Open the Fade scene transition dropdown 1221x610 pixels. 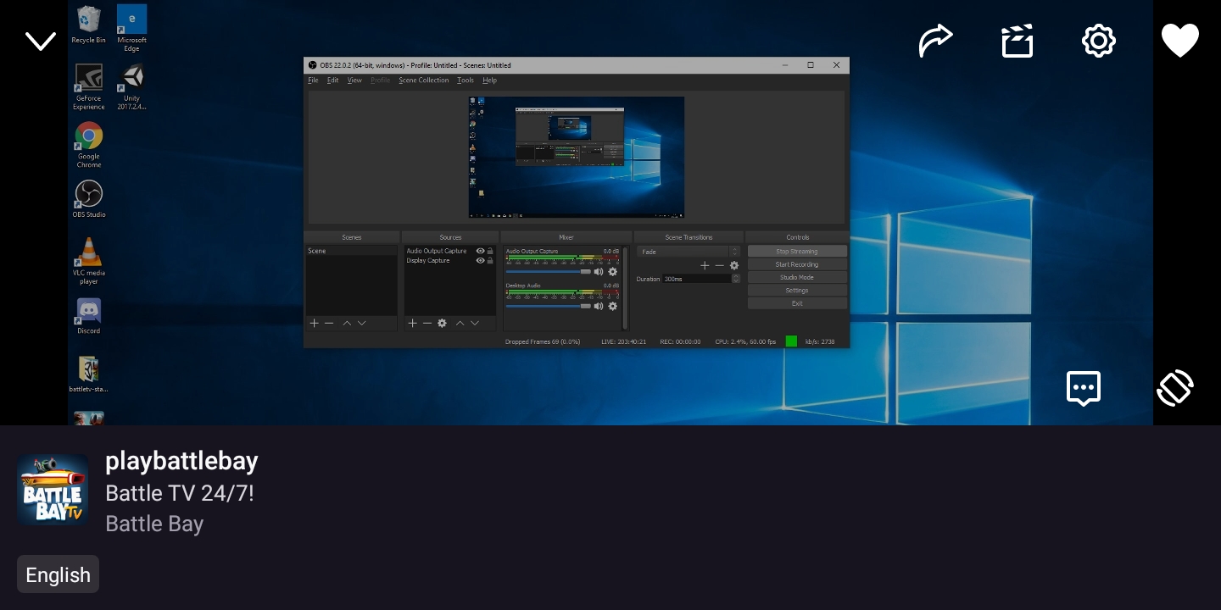tap(689, 252)
